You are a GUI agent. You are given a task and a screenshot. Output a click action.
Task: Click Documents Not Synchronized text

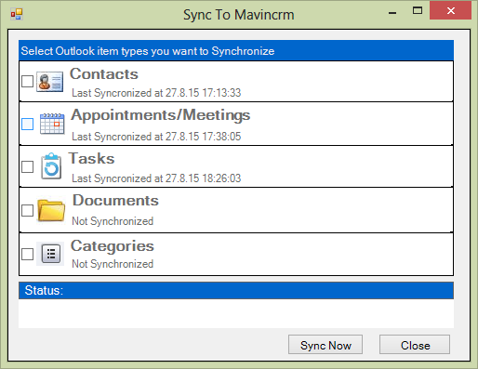113,221
